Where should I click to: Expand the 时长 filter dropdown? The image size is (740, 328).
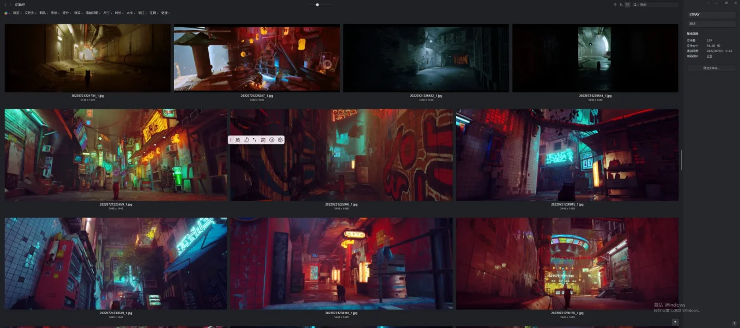tap(119, 13)
